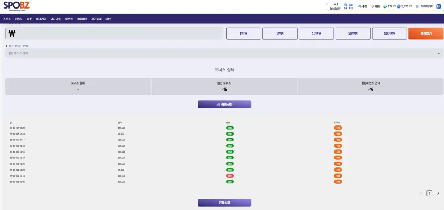The height and width of the screenshot is (210, 444).
Task: Open the 카지노 menu
Action: click(19, 19)
